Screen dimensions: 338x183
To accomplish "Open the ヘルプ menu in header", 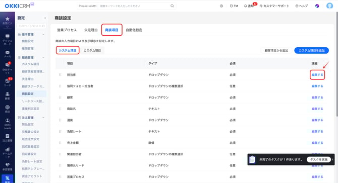I will [x=302, y=6].
